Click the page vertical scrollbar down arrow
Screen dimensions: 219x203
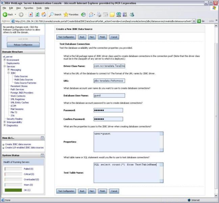pos(216,195)
